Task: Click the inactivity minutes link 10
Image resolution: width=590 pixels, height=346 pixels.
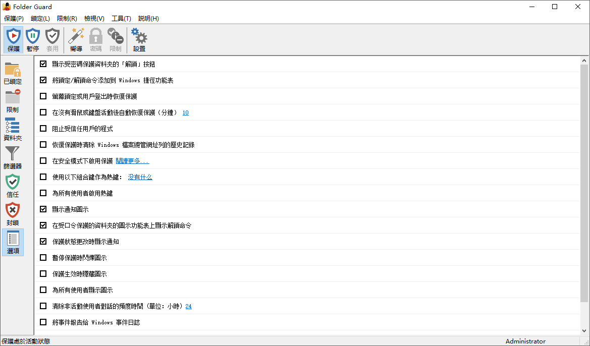Action: tap(186, 112)
